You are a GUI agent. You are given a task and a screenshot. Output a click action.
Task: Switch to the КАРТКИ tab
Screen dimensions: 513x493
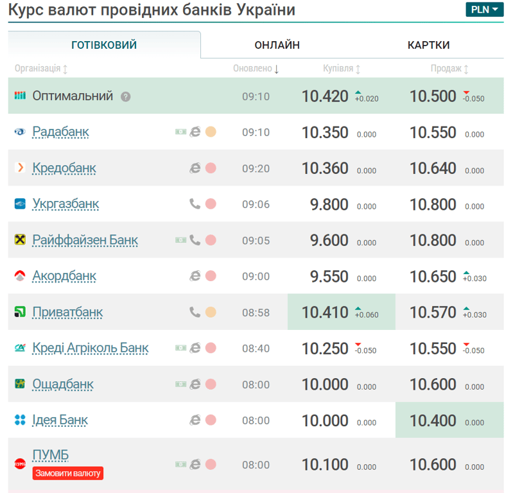(428, 45)
